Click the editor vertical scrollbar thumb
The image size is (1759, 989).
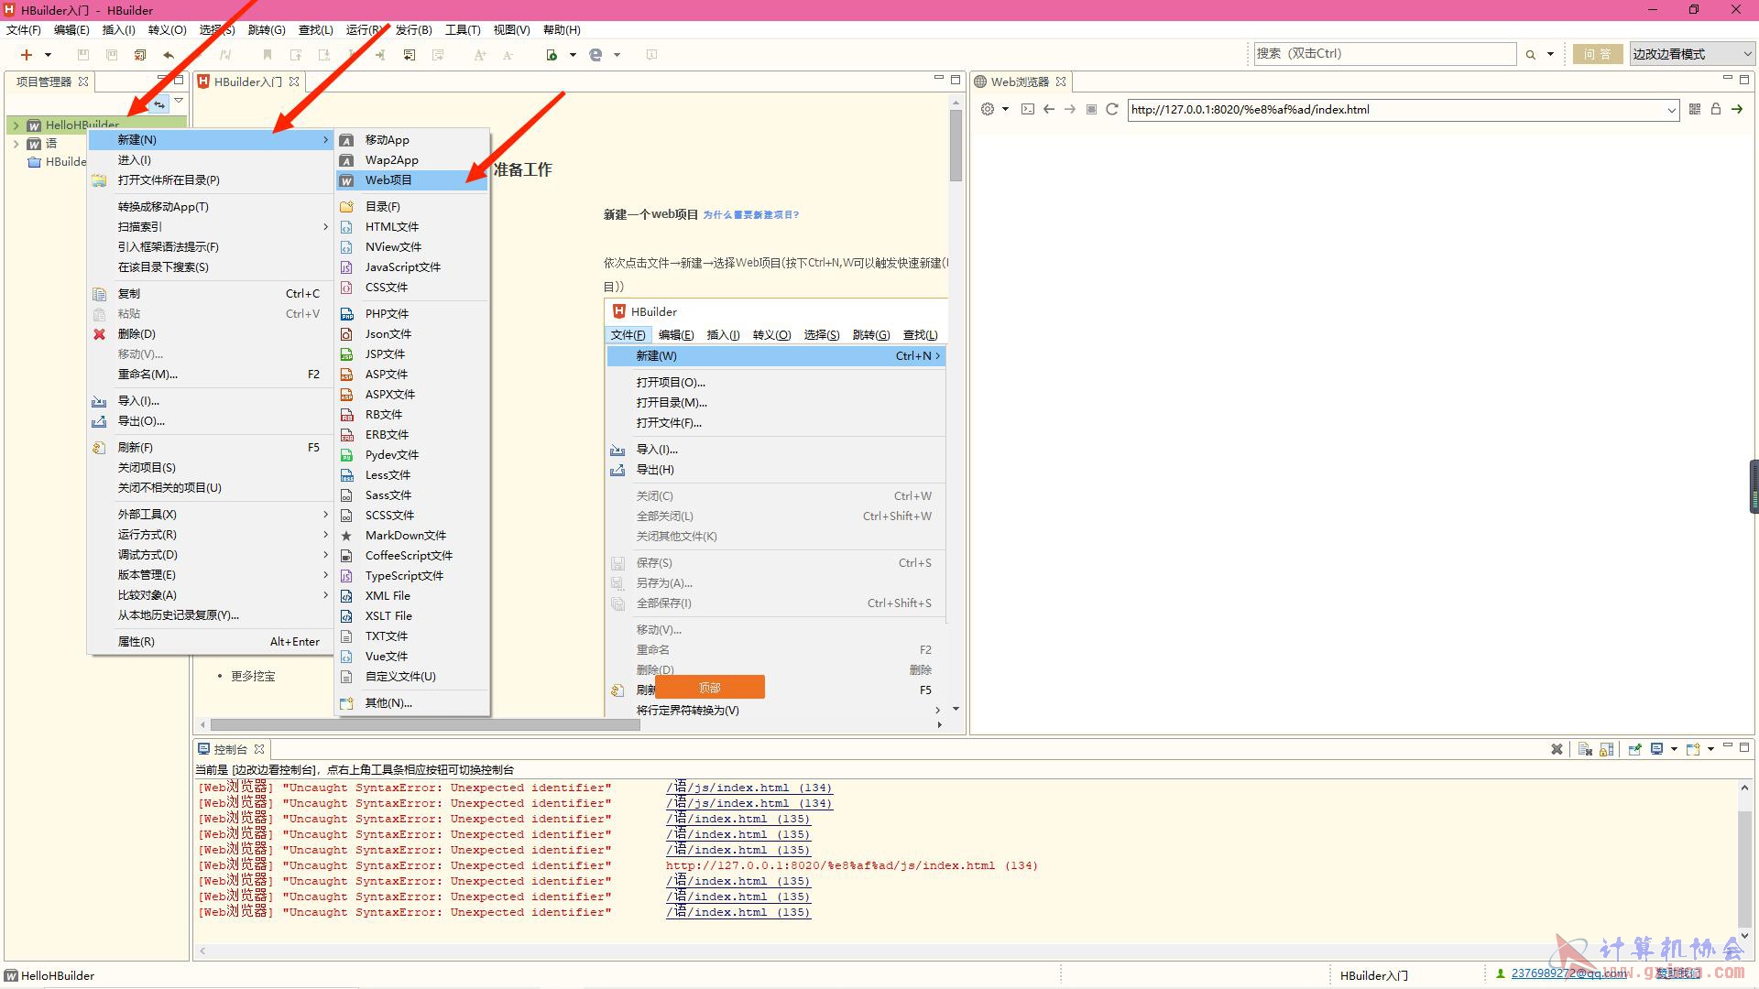[x=956, y=147]
